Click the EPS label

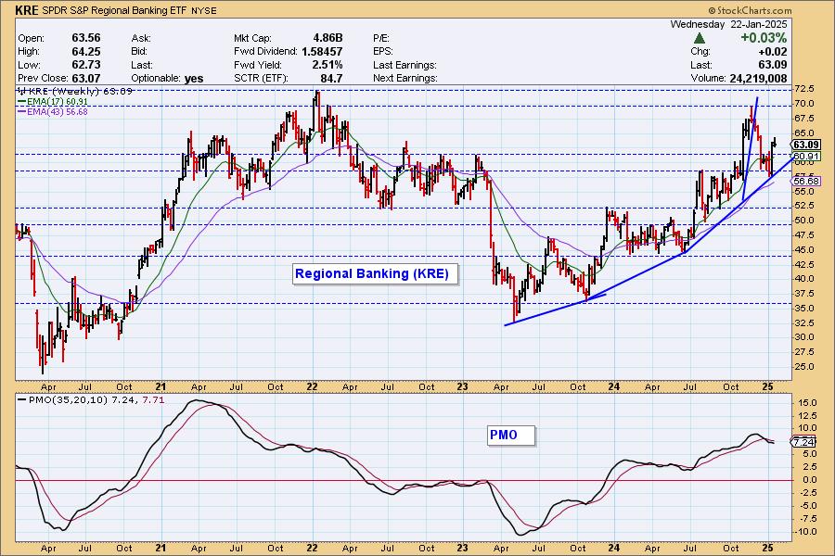(383, 52)
